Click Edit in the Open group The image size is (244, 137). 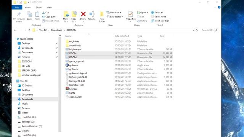[141, 17]
